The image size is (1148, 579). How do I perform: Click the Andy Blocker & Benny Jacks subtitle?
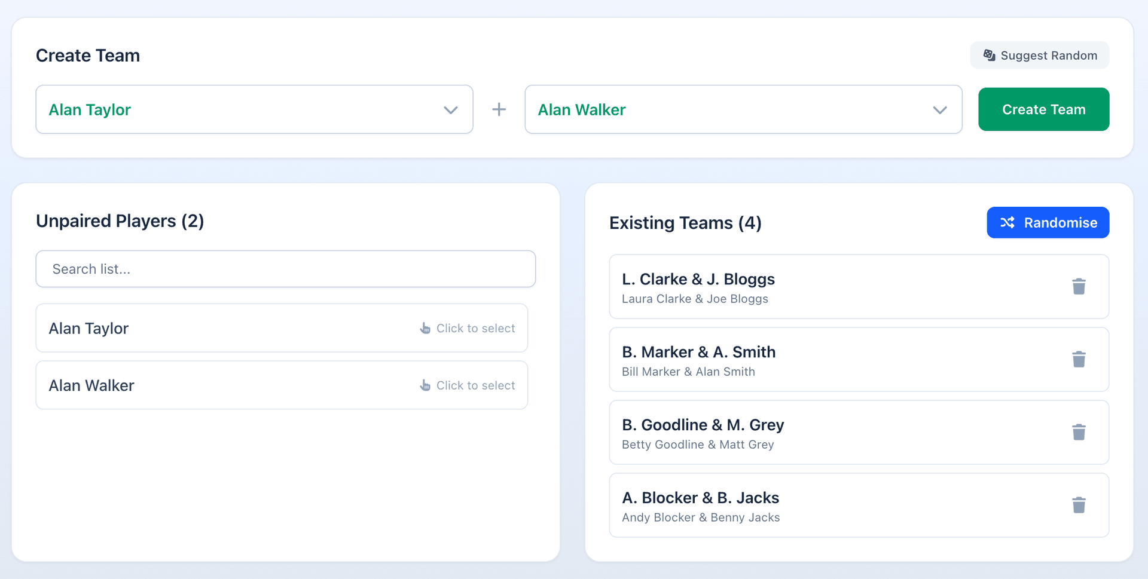(701, 517)
